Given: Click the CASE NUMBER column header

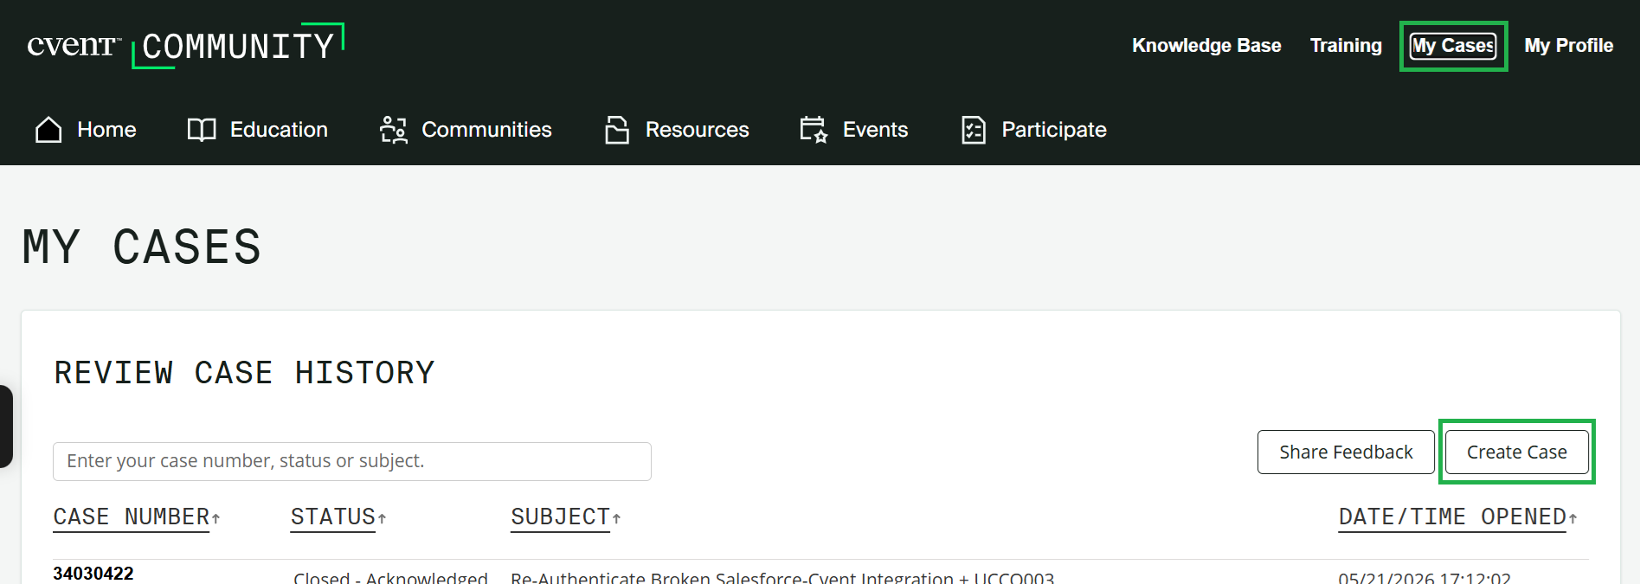Looking at the screenshot, I should click(x=132, y=517).
